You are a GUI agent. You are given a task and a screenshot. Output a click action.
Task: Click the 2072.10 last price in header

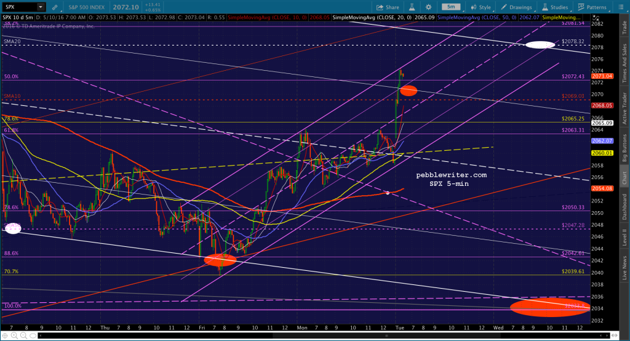click(126, 7)
